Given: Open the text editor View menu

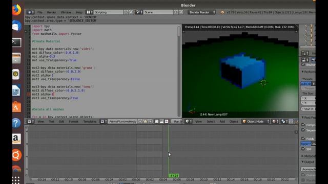Looking at the screenshot, I should click(41, 122).
